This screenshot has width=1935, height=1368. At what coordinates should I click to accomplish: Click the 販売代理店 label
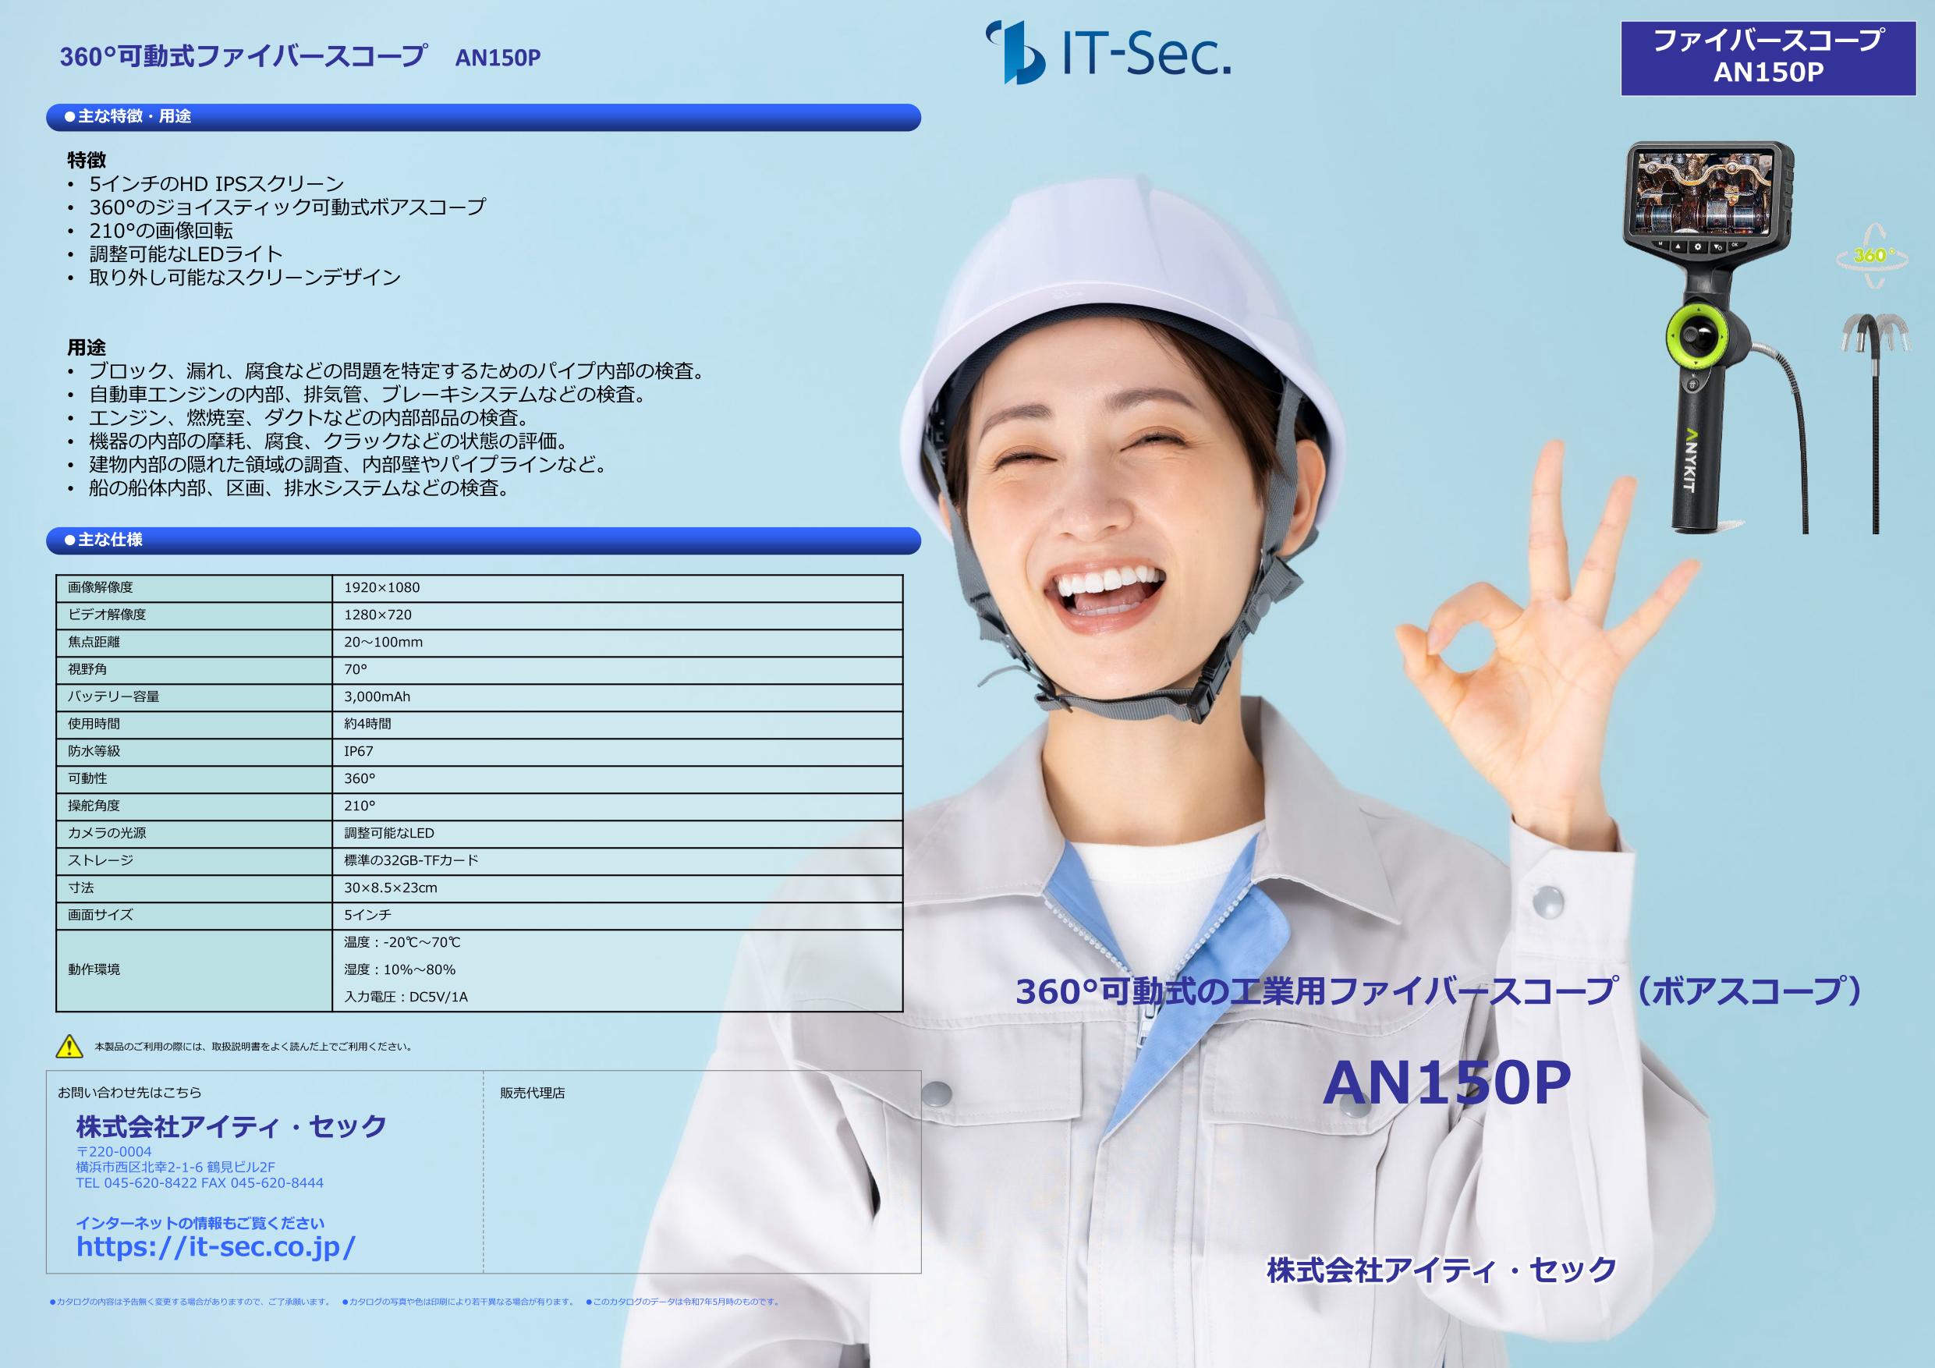click(533, 1093)
